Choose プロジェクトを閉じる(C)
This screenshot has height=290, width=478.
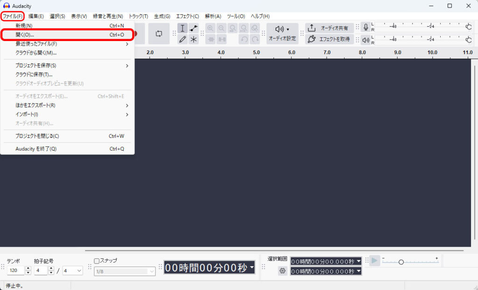tap(67, 136)
